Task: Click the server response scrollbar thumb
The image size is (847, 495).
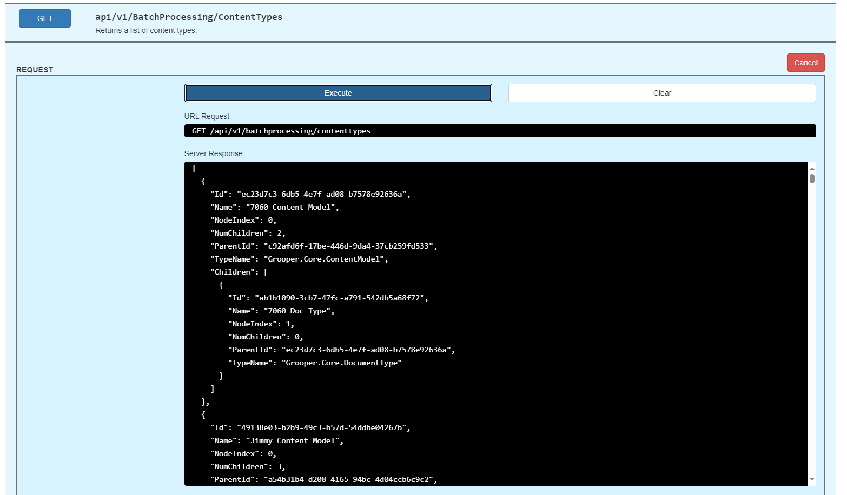Action: point(811,178)
